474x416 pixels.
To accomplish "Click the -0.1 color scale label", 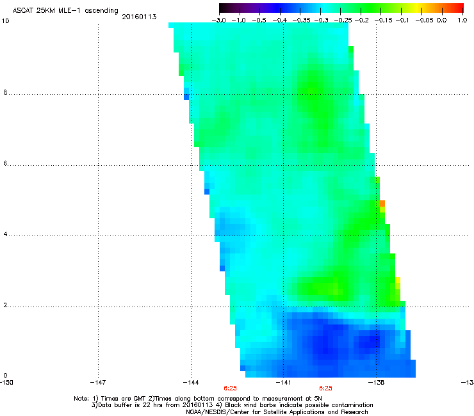I will 402,20.
